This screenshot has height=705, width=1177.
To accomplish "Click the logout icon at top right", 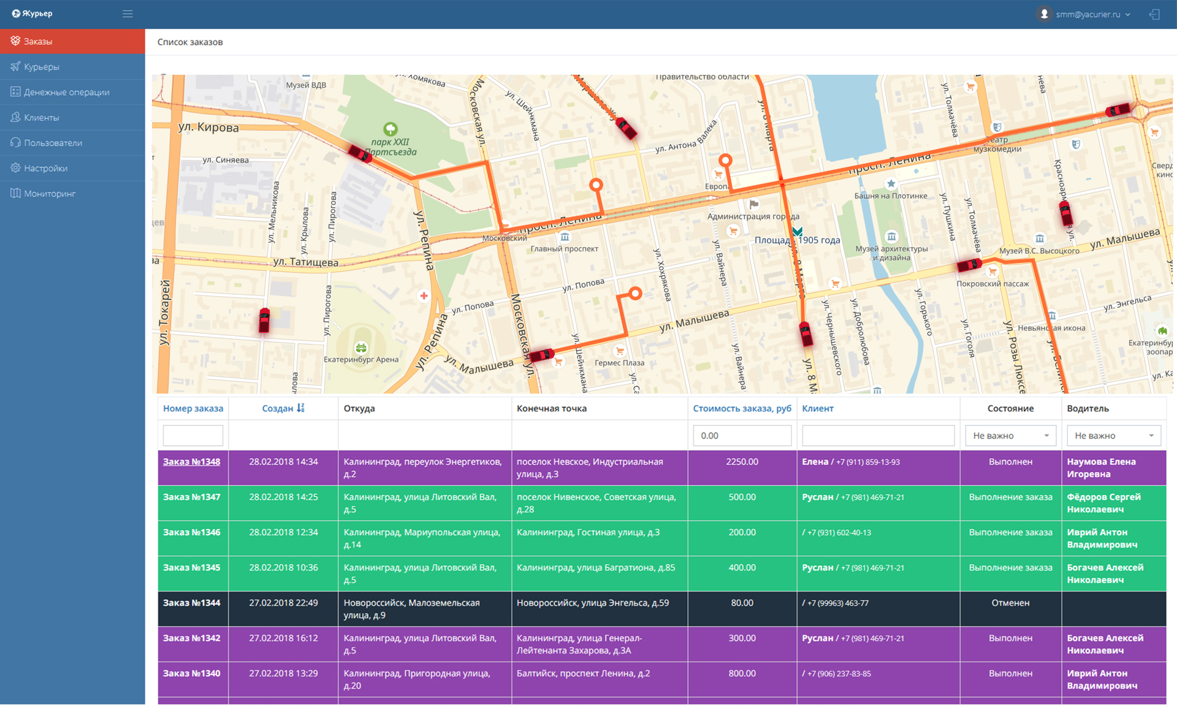I will 1154,14.
